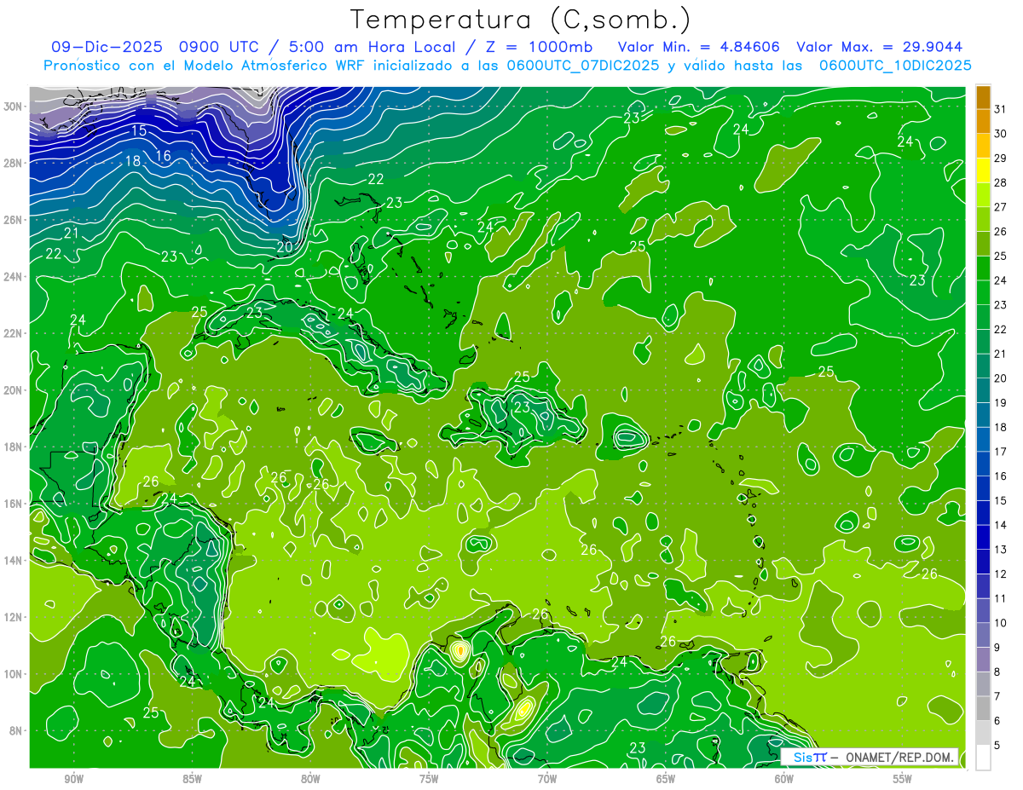
Task: Click the orange swatch between 30 and 31
Action: pos(983,122)
